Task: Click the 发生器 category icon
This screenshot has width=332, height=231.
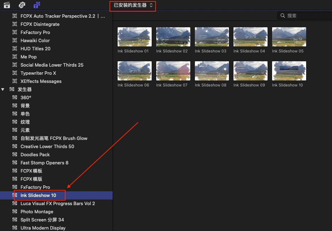Action: [x=12, y=89]
